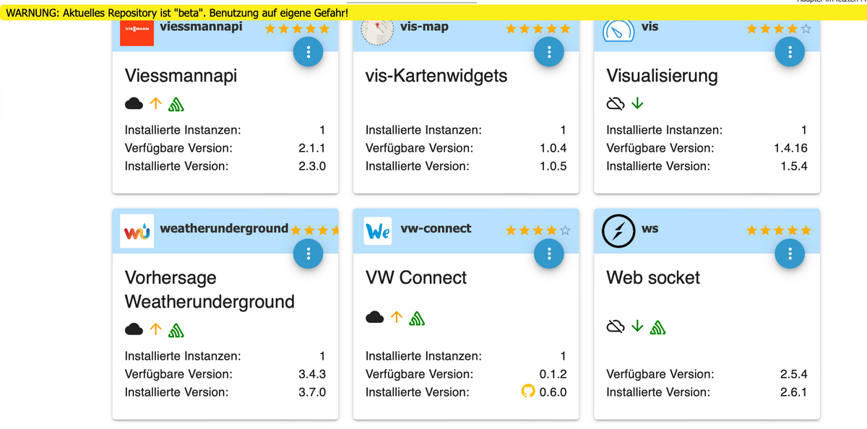Open the three-dot menu on vis-map card
Viewport: 867px width, 429px height.
(x=549, y=52)
